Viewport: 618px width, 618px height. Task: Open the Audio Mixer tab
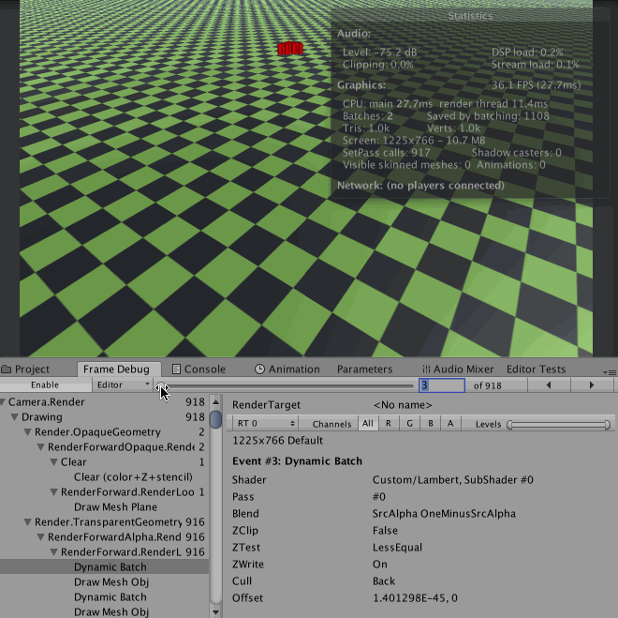(458, 369)
